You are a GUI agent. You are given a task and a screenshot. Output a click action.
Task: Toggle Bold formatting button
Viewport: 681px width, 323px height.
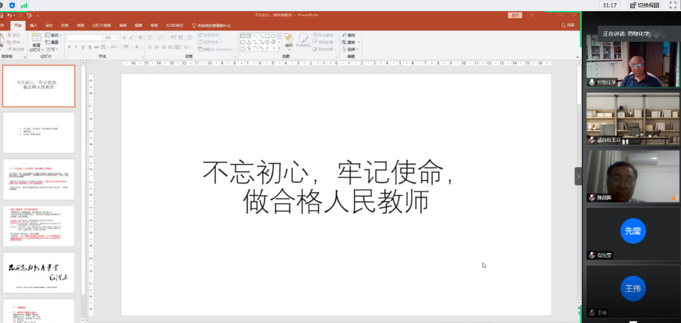[x=69, y=47]
